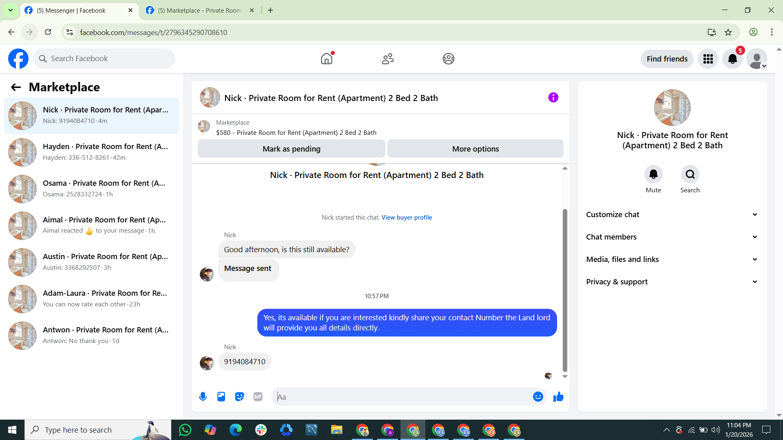Reload the page
Screen dimensions: 783x440
[x=48, y=32]
